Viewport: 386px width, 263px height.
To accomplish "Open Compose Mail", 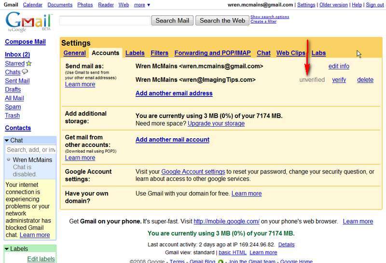I will point(26,42).
